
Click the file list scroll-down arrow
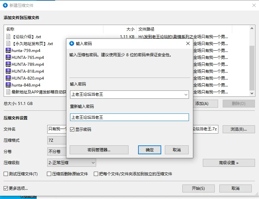[252, 93]
